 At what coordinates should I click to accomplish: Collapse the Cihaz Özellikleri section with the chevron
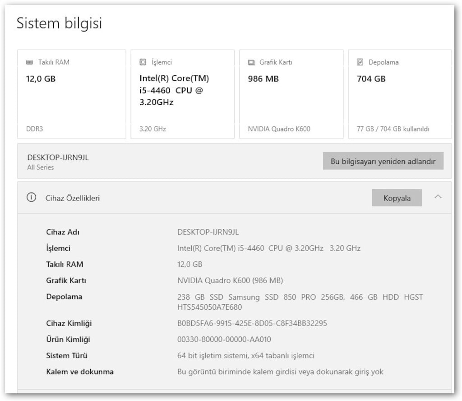pyautogui.click(x=438, y=197)
